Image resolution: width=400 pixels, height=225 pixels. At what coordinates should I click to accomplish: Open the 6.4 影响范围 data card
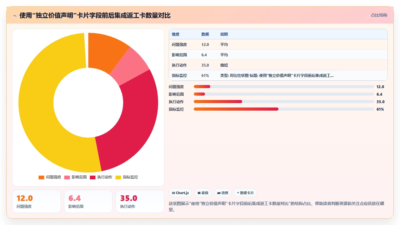[88, 201]
